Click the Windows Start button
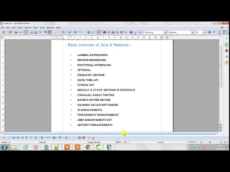This screenshot has height=172, width=230. click(4, 147)
